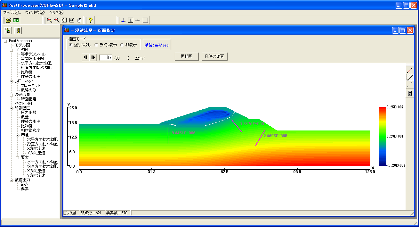Click the yellow question mark help icon
The image size is (419, 227).
[x=91, y=20]
